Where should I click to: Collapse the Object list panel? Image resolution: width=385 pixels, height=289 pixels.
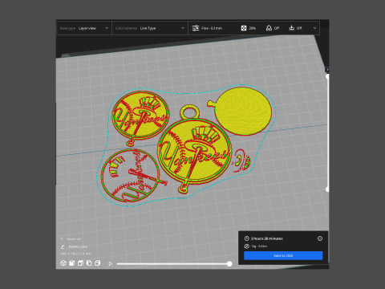pyautogui.click(x=62, y=238)
